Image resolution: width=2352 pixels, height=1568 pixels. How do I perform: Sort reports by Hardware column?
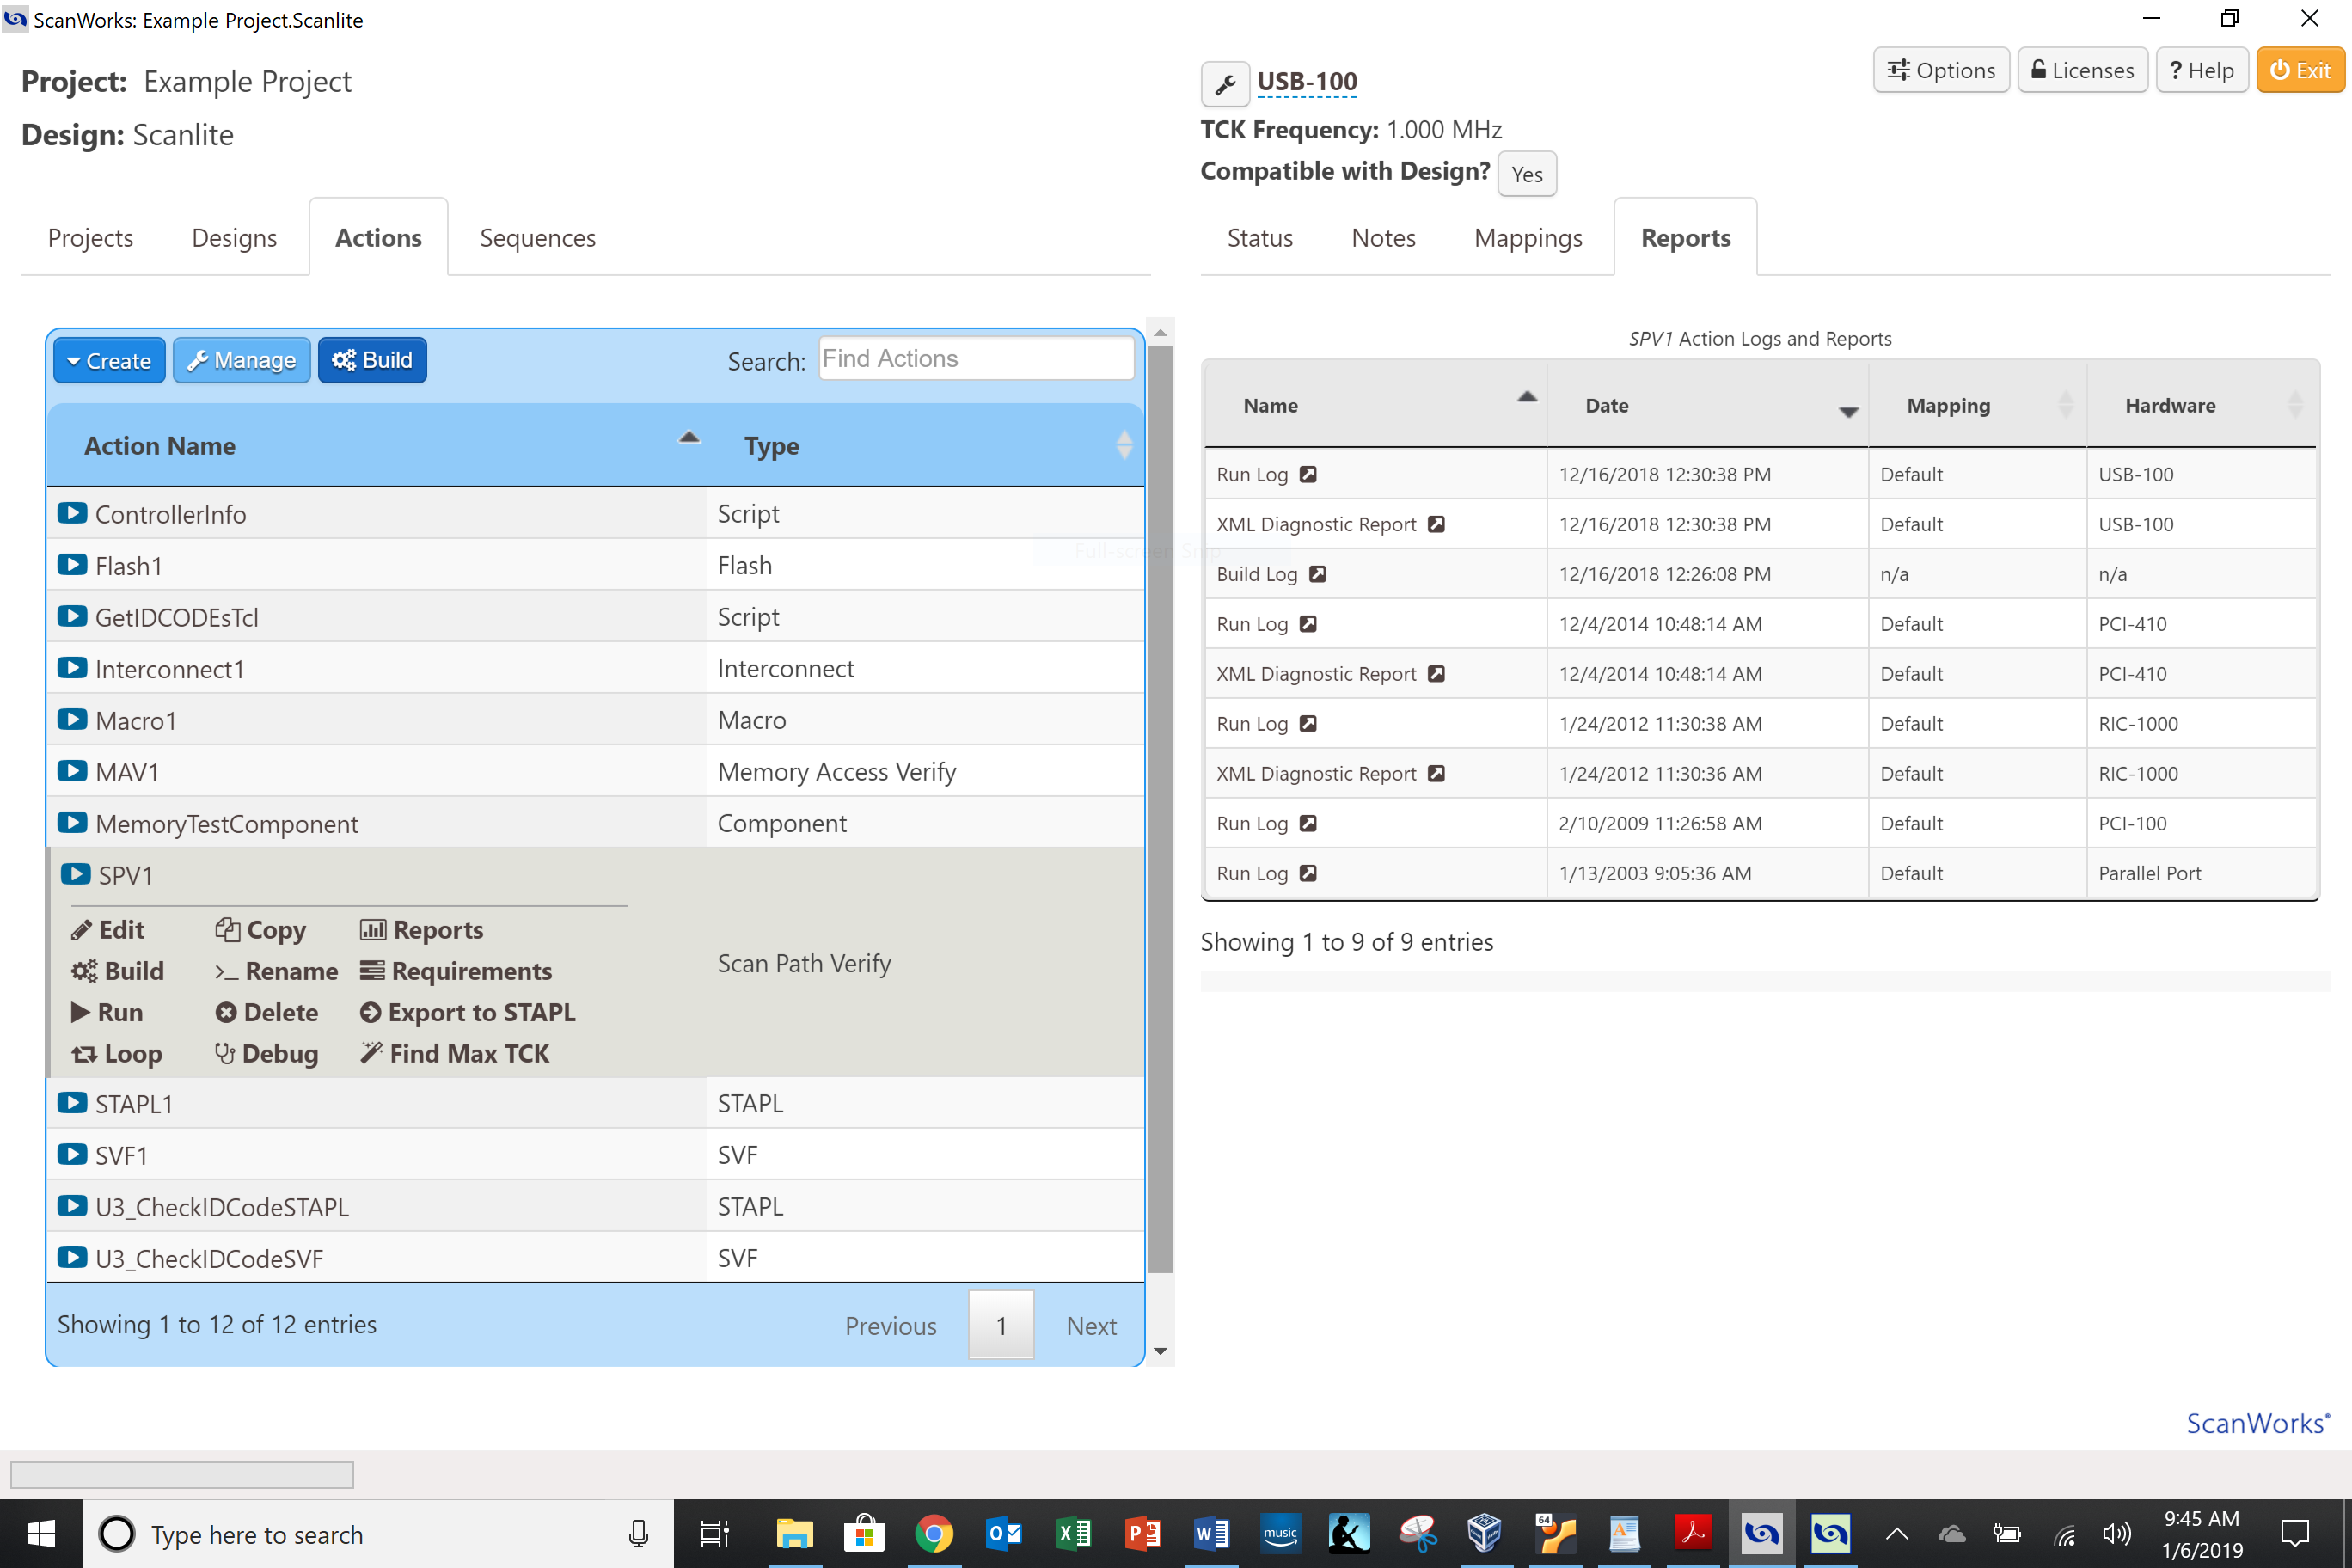click(x=2201, y=405)
